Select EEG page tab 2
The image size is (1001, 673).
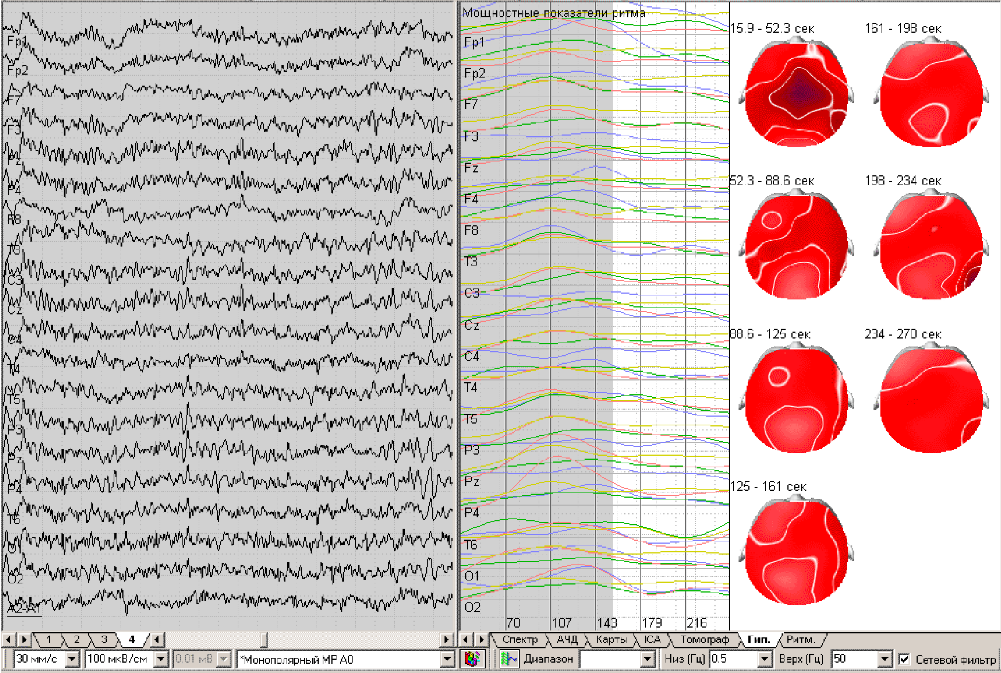pyautogui.click(x=76, y=640)
